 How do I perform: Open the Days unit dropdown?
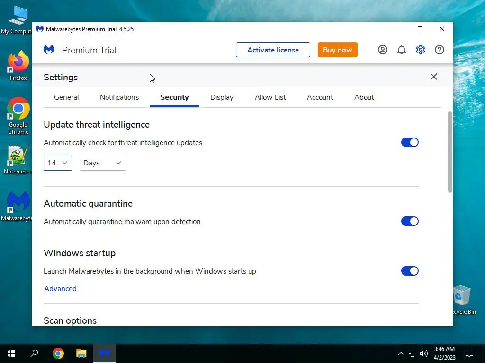pyautogui.click(x=103, y=163)
